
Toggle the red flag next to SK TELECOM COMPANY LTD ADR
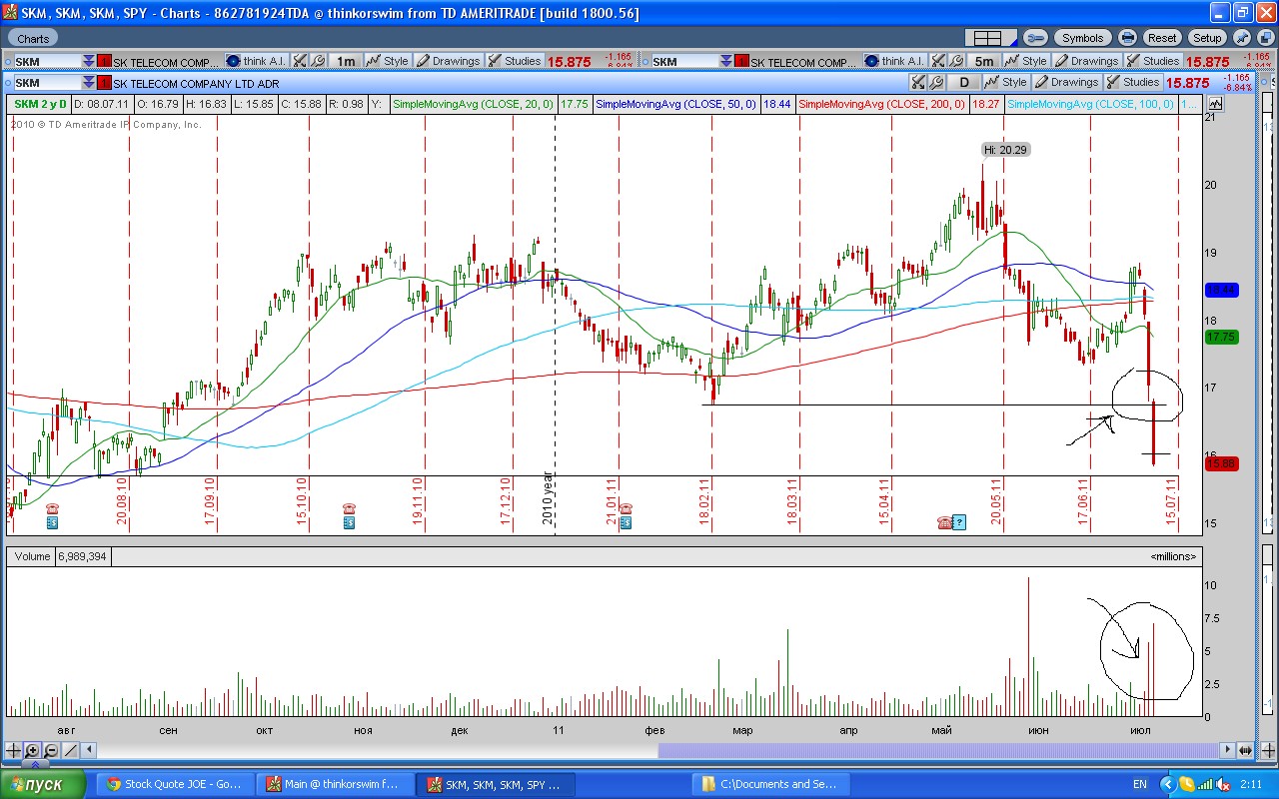coord(104,83)
